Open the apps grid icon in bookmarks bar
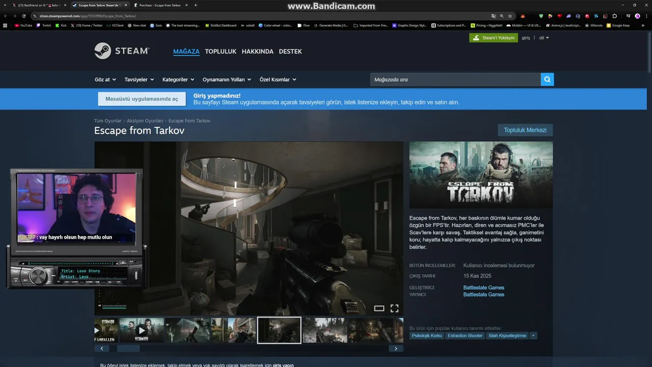This screenshot has height=367, width=652. (x=5, y=25)
